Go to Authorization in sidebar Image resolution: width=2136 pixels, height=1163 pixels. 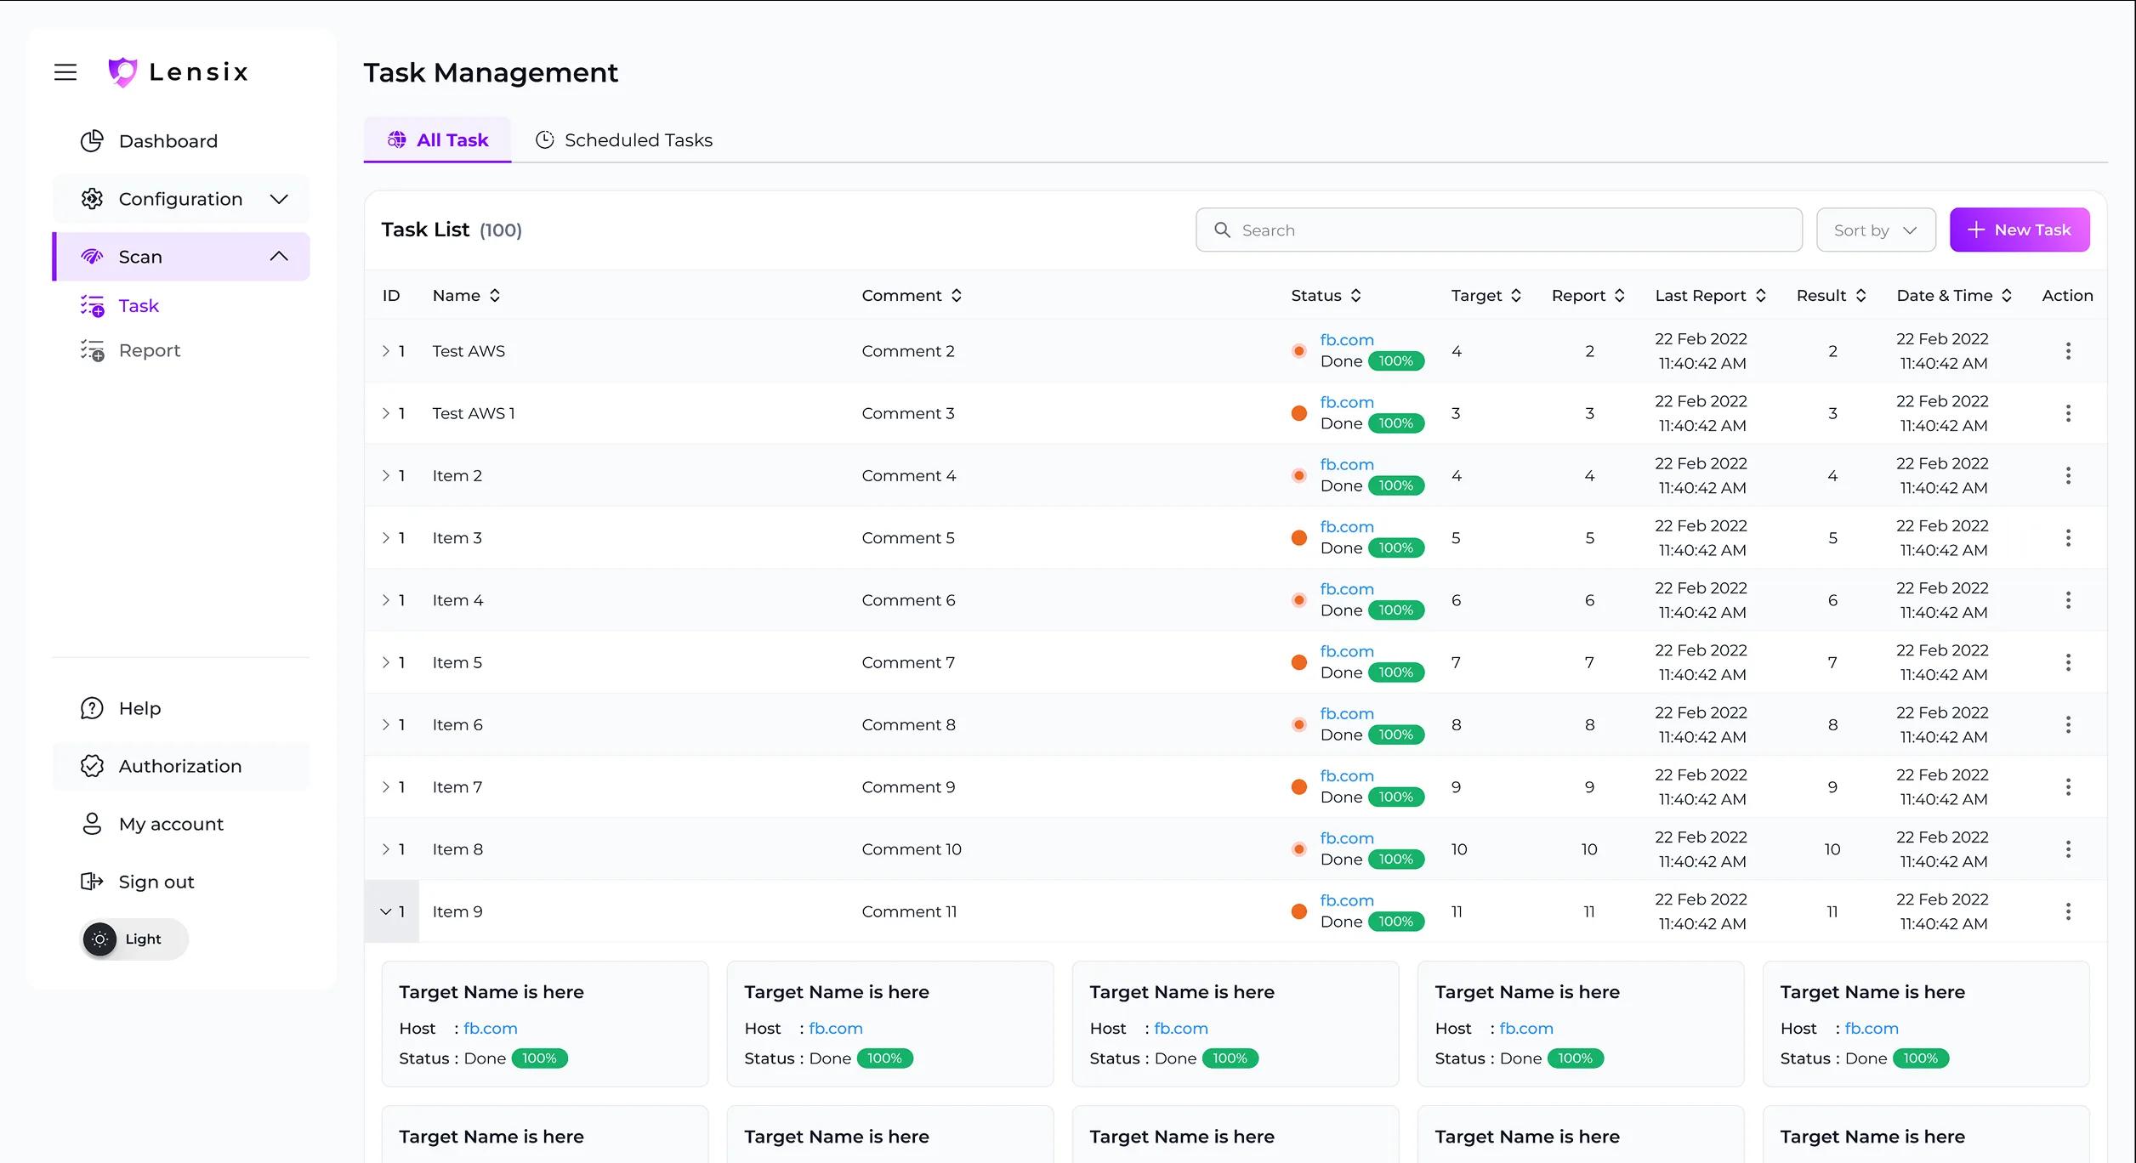tap(180, 766)
